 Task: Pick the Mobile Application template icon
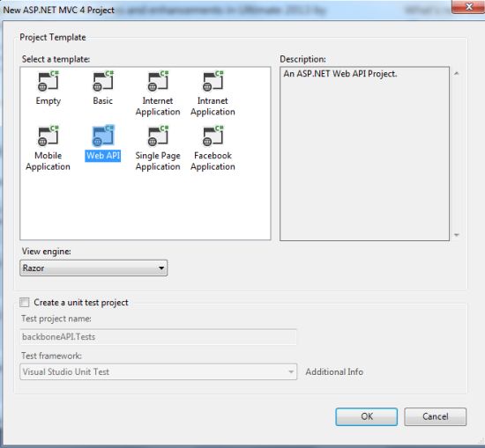click(48, 136)
